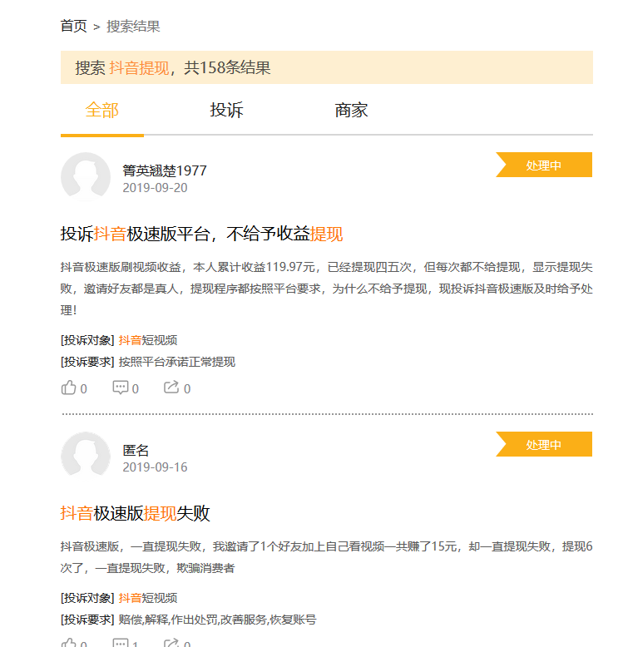Open complaint titled 投诉抖音极速版平台，不给予收益提现

coord(202,234)
